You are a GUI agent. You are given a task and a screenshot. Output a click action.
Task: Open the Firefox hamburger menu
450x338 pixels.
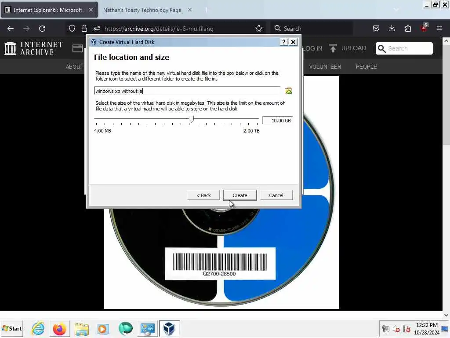point(439,29)
